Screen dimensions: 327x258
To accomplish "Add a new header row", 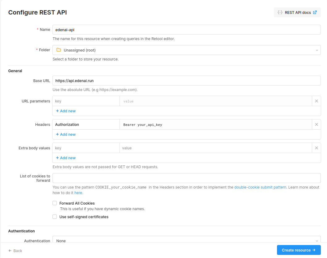I will (66, 134).
